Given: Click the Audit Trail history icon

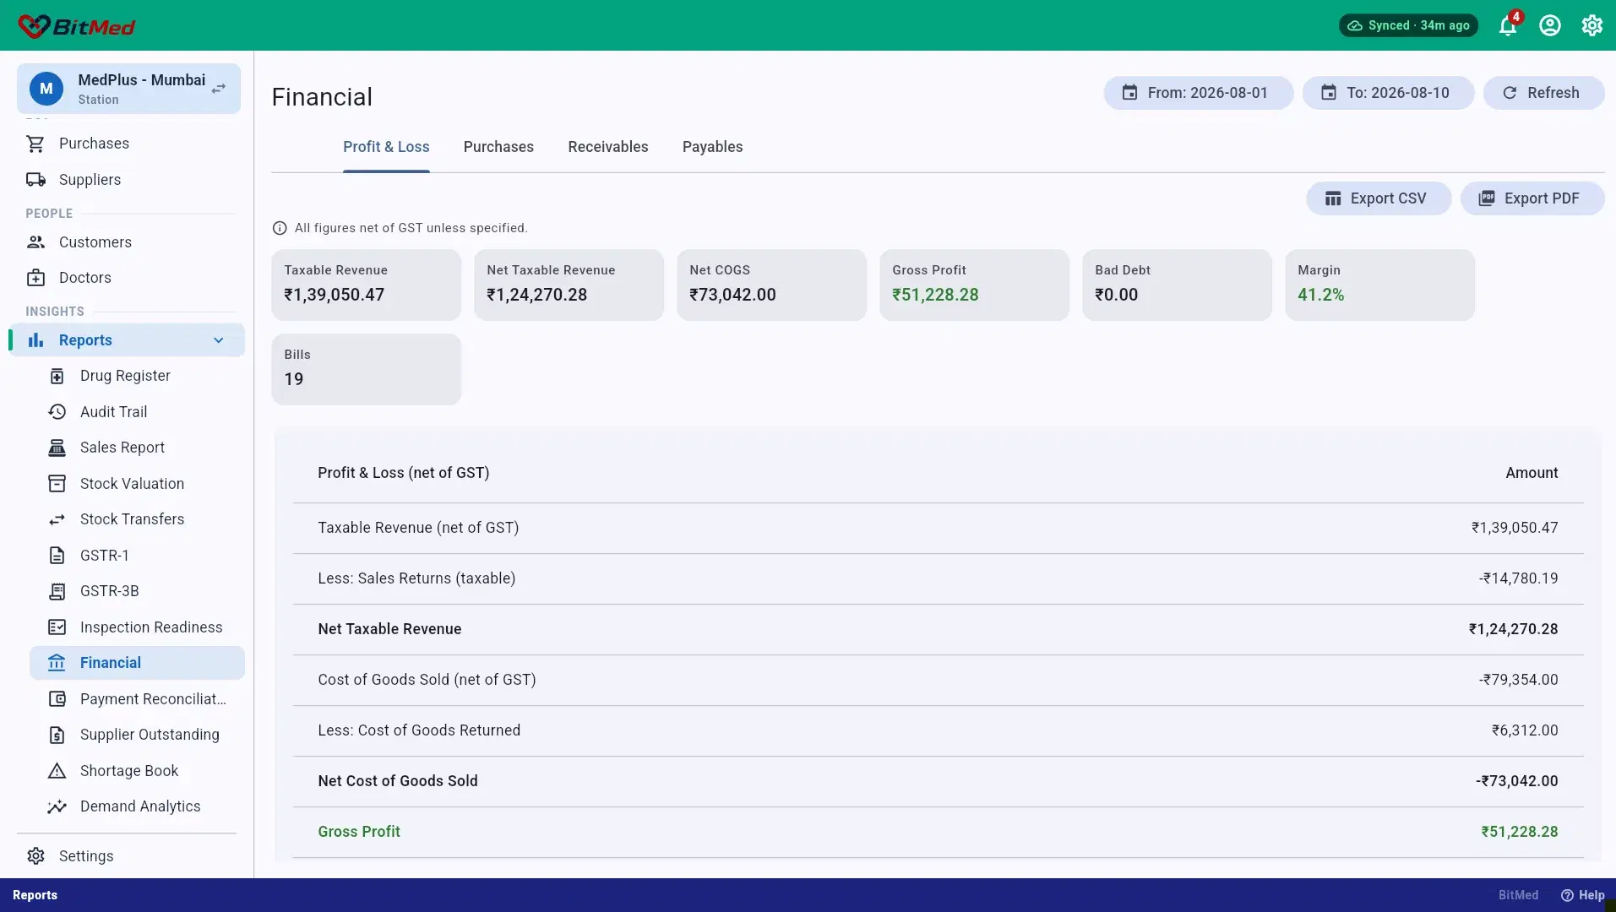Looking at the screenshot, I should pos(57,412).
